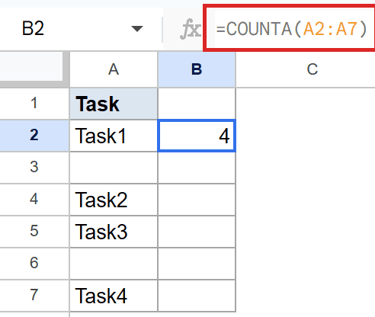
Task: Select empty cell B5 beside Task3
Action: point(197,232)
